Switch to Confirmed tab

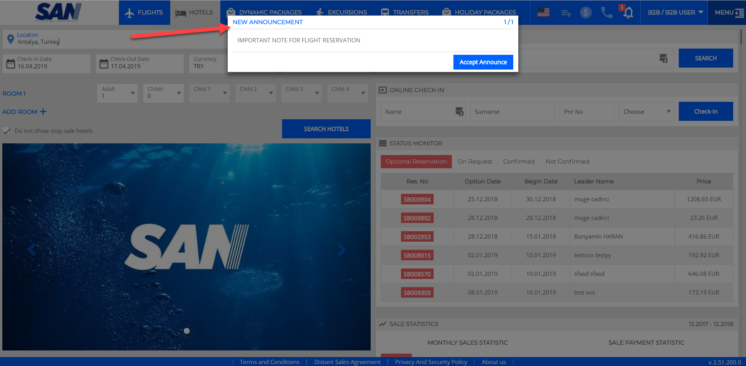tap(519, 162)
